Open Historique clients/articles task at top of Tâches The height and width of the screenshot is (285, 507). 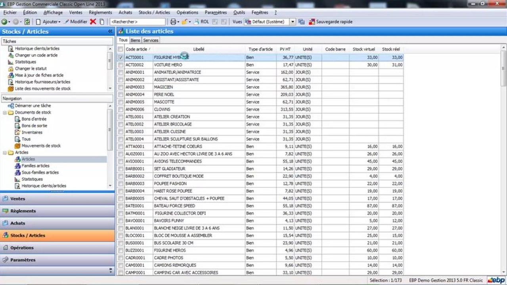pyautogui.click(x=37, y=48)
